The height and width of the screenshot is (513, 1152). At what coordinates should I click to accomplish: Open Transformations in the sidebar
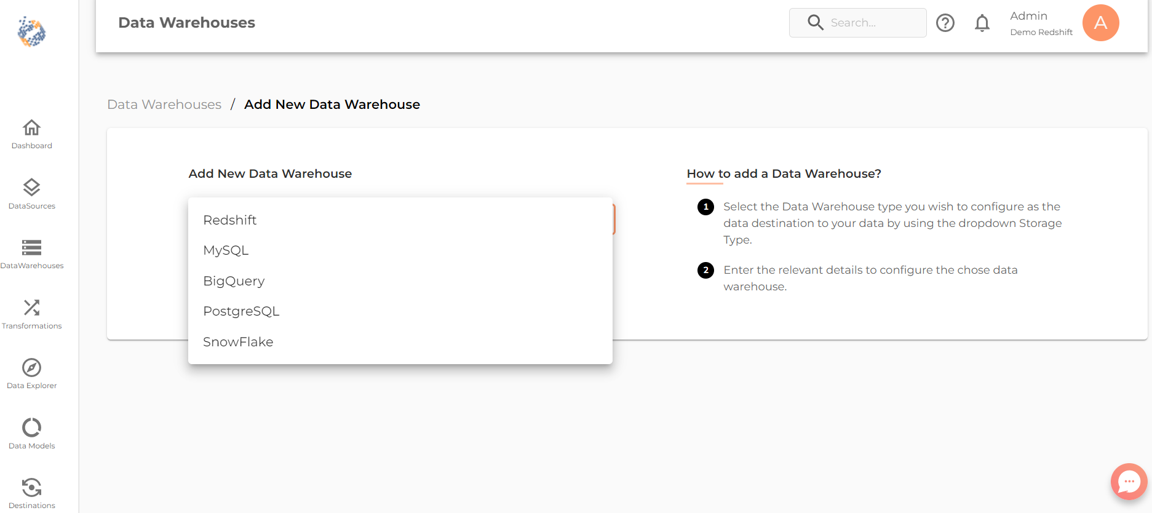coord(31,314)
